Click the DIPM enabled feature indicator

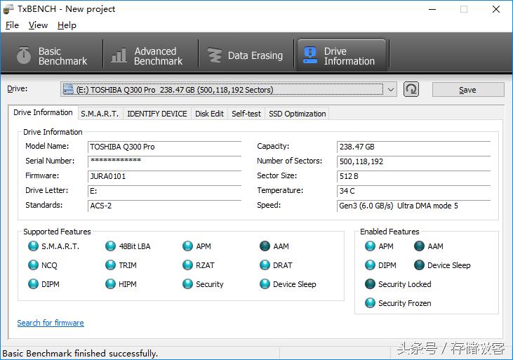pyautogui.click(x=370, y=265)
